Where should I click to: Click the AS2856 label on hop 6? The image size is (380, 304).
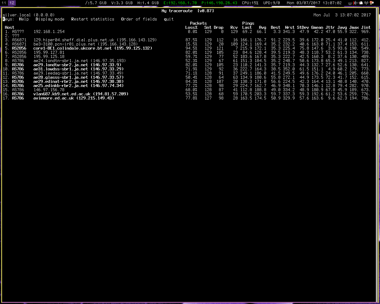point(19,52)
